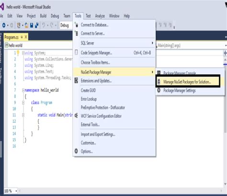Click the split editor handle above scrollbar

tap(225, 53)
